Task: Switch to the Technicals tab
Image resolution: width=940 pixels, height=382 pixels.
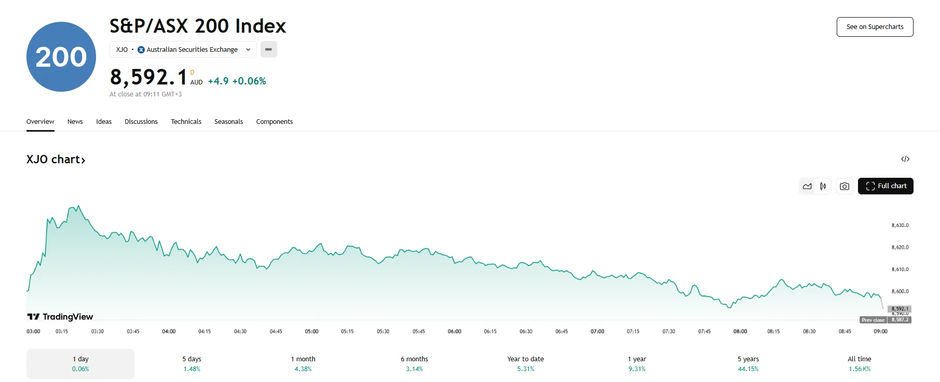Action: click(186, 122)
